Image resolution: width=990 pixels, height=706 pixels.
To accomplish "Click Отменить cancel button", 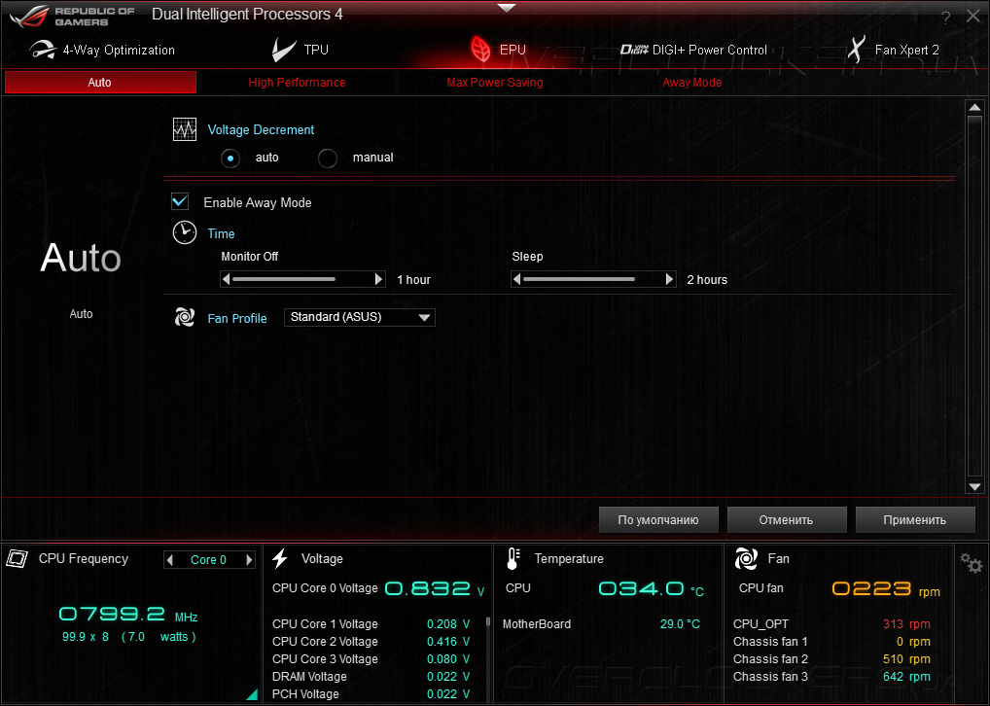I will coord(786,519).
